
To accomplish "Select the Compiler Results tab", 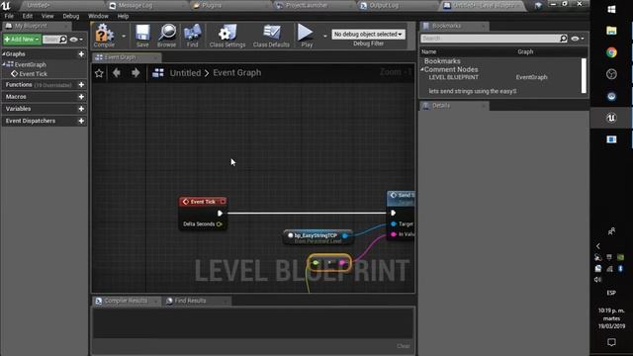I will tap(126, 301).
